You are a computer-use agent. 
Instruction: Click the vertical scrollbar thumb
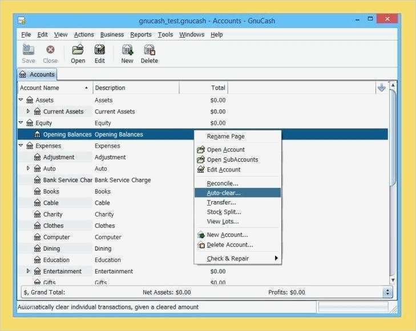click(x=393, y=138)
